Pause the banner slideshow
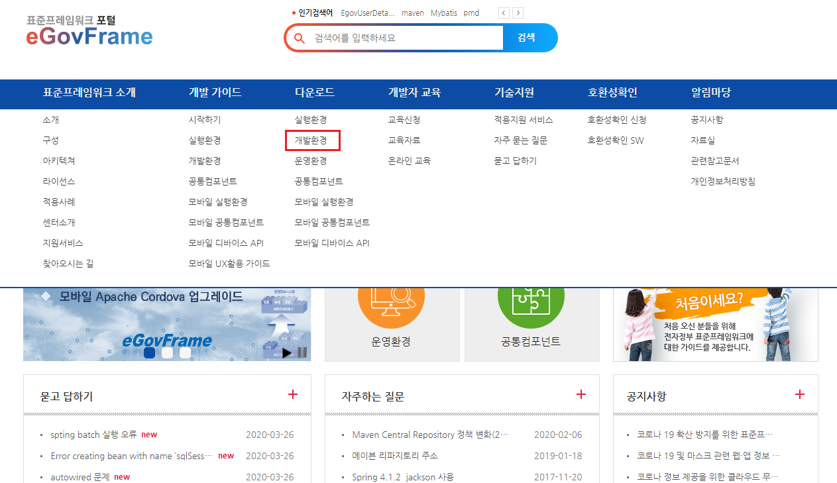This screenshot has height=483, width=837. [302, 352]
